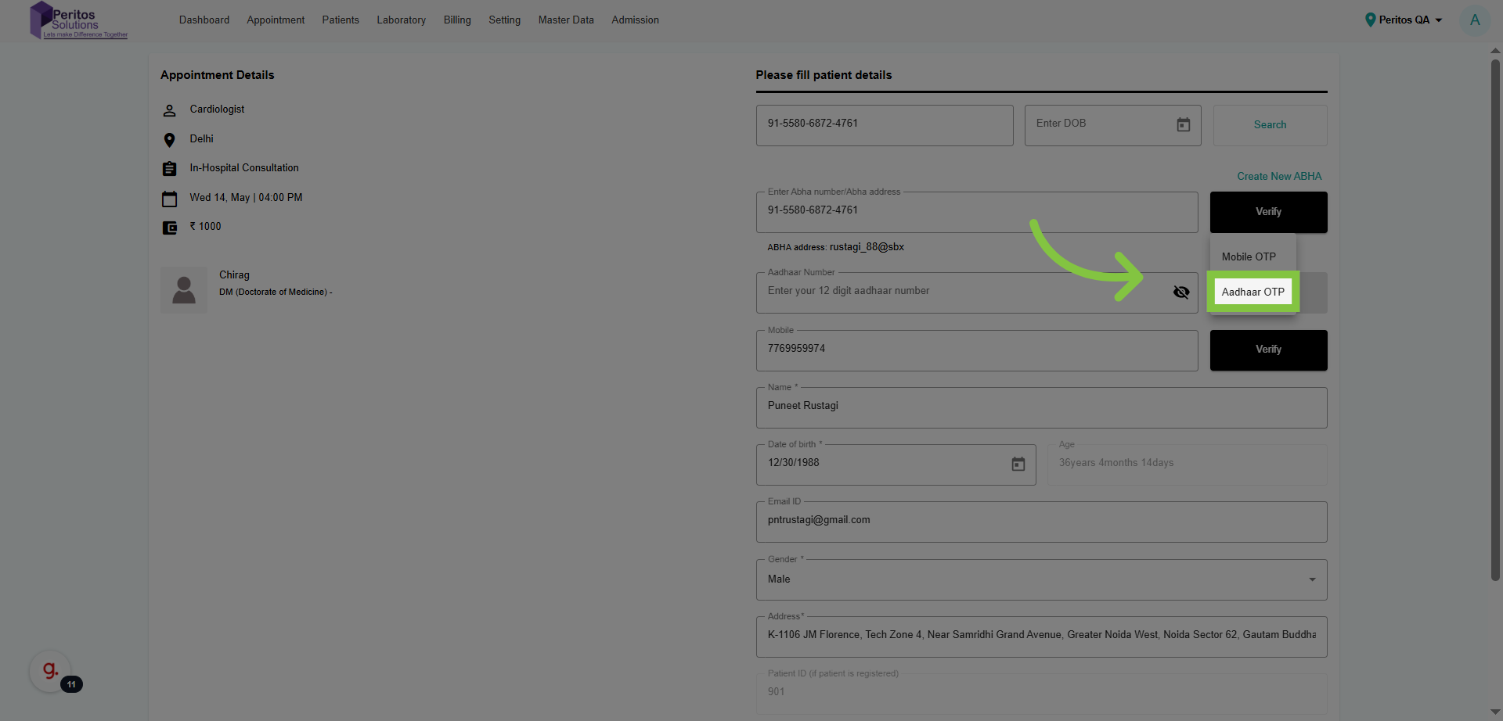
Task: Expand the Gender dropdown
Action: coord(1311,579)
